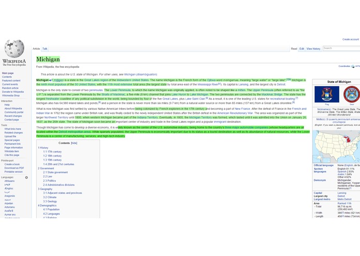Open the Wikimedia Shop link
The image size is (360, 256).
(x=11, y=95)
